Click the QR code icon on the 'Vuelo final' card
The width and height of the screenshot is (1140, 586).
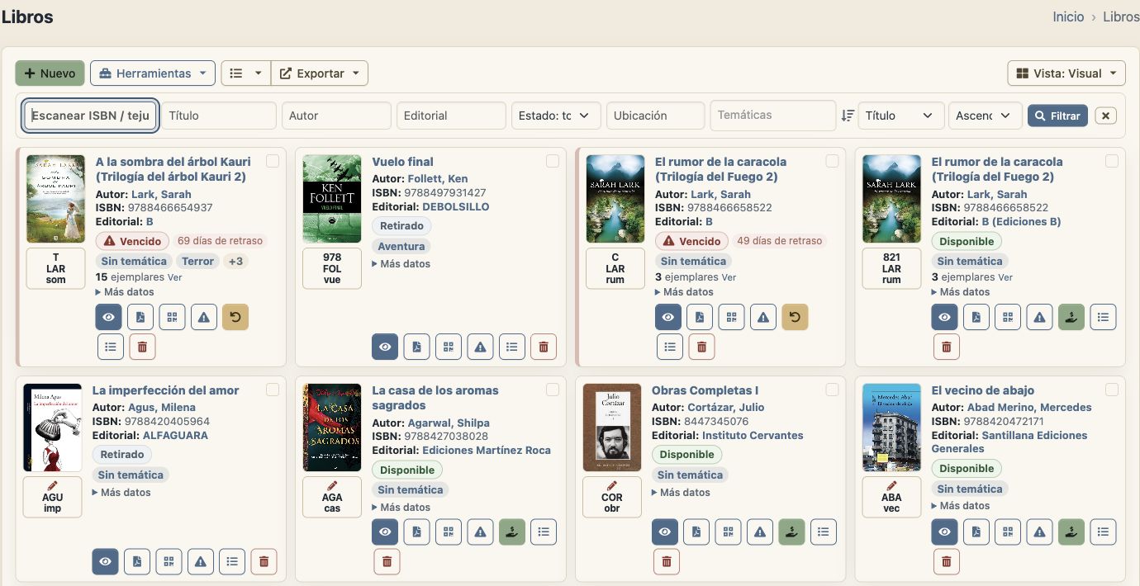click(449, 347)
